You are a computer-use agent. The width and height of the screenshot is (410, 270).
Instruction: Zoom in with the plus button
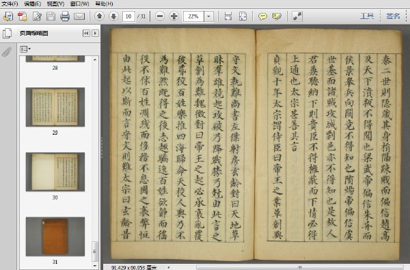click(174, 16)
